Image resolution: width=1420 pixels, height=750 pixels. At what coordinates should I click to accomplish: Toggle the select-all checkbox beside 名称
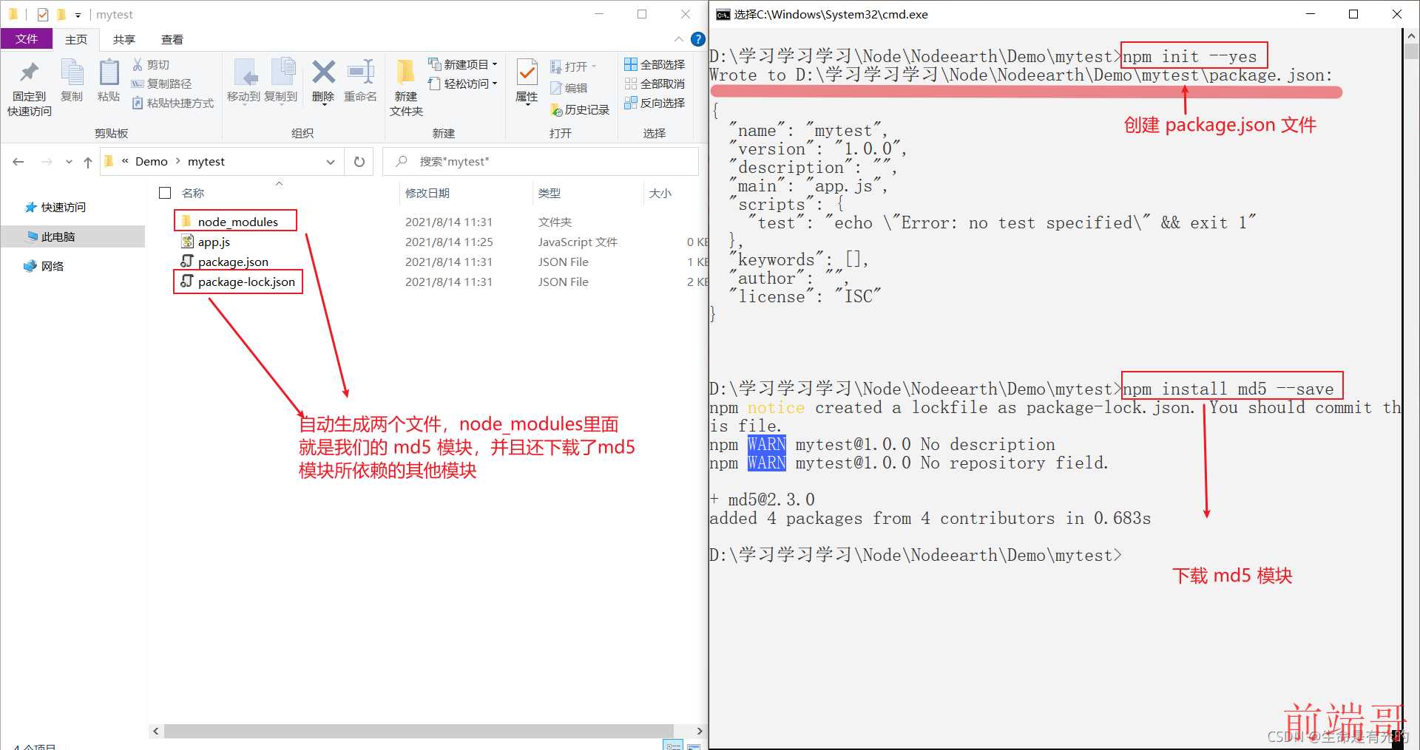point(165,193)
